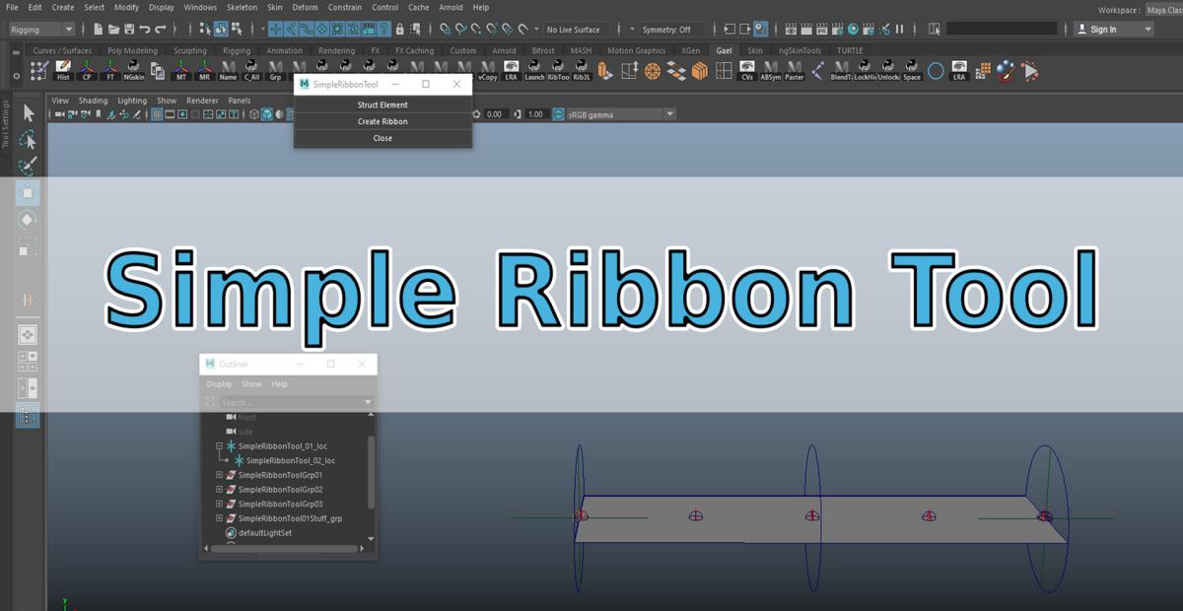Image resolution: width=1183 pixels, height=611 pixels.
Task: Run the ABSym shelf tool
Action: coord(771,70)
